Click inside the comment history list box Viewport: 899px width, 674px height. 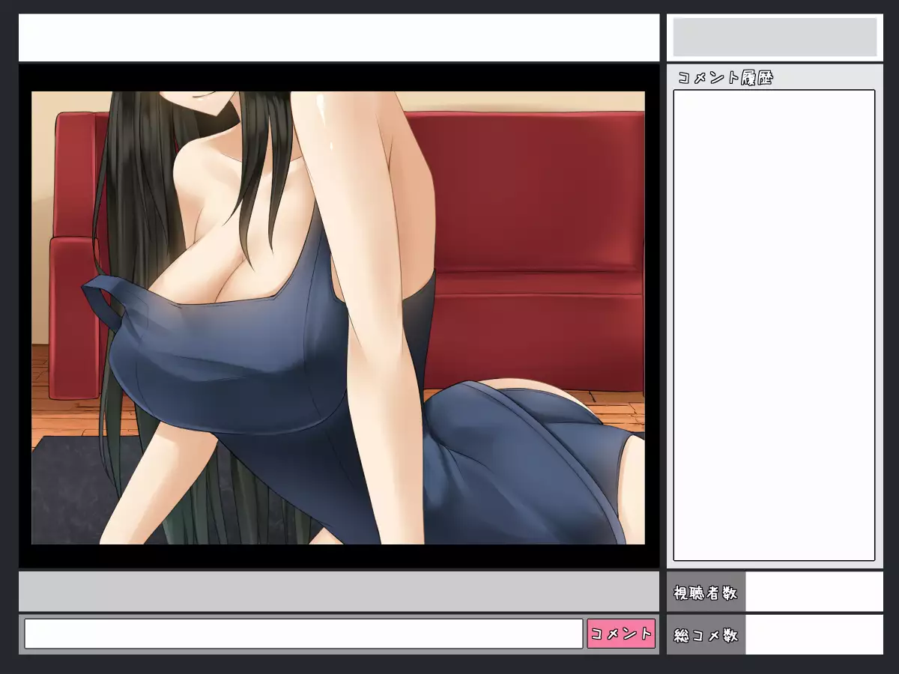tap(774, 325)
